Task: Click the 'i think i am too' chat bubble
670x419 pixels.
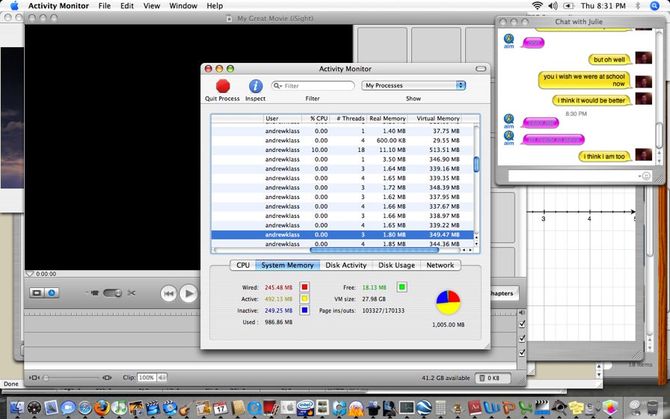Action: point(604,156)
